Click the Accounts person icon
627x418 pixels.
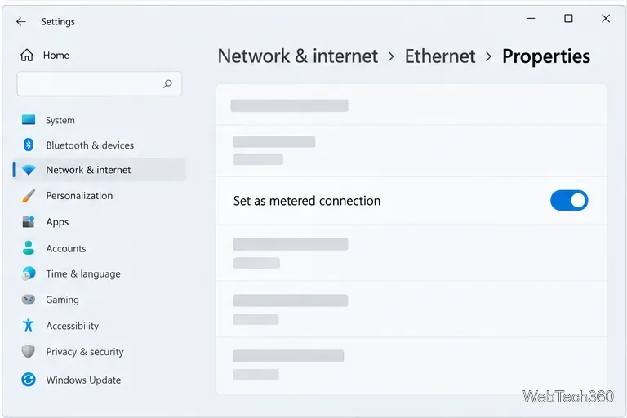point(29,247)
